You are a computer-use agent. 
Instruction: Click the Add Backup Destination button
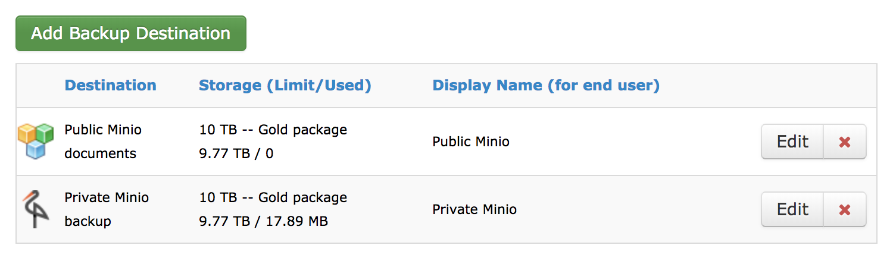(x=130, y=33)
